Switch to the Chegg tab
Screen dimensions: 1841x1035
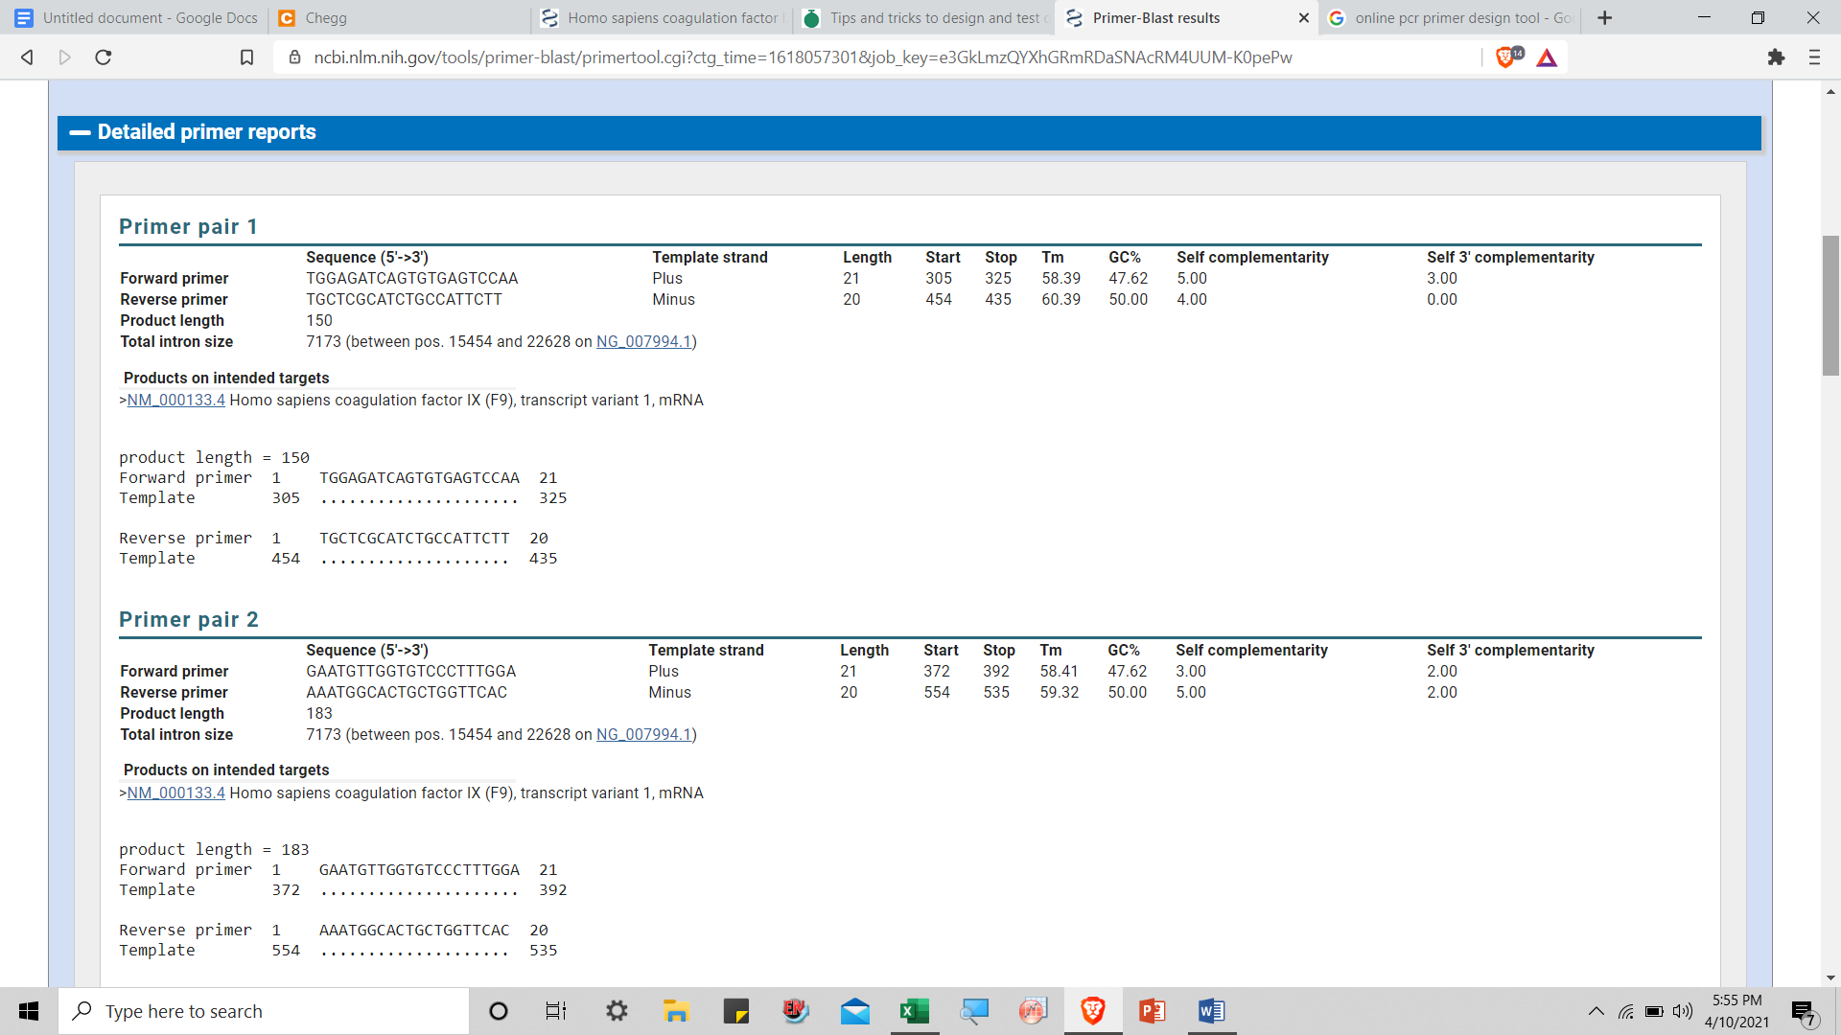tap(326, 18)
